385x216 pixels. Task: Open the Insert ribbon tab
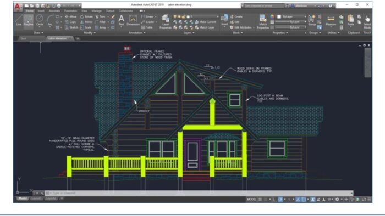[41, 11]
